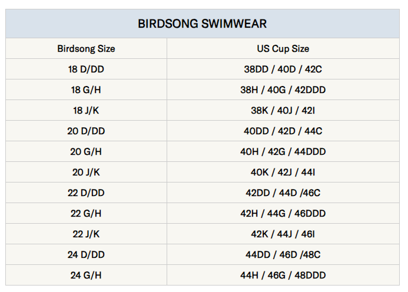Click the 38K / 40J / 42I cell
This screenshot has height=292, width=408.
(x=283, y=110)
